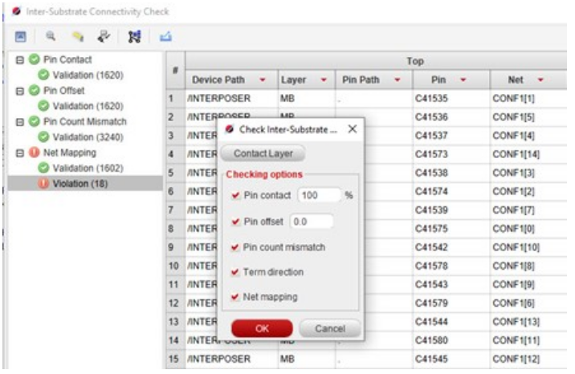This screenshot has height=374, width=575.
Task: Toggle the Pin contact checkbox
Action: point(234,195)
